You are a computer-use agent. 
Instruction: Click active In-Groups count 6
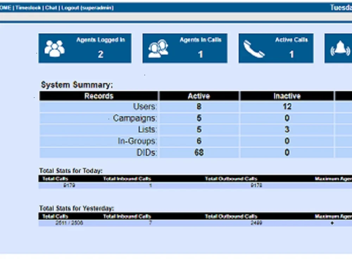tap(199, 141)
